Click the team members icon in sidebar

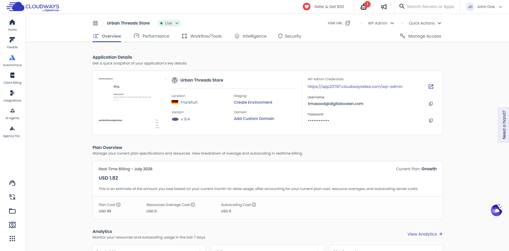pyautogui.click(x=12, y=197)
